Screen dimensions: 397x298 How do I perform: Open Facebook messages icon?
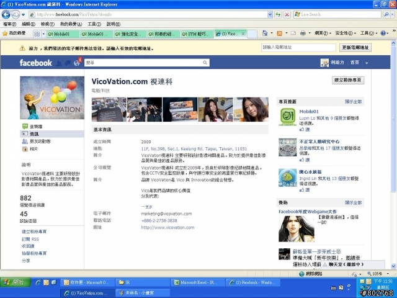(x=68, y=63)
